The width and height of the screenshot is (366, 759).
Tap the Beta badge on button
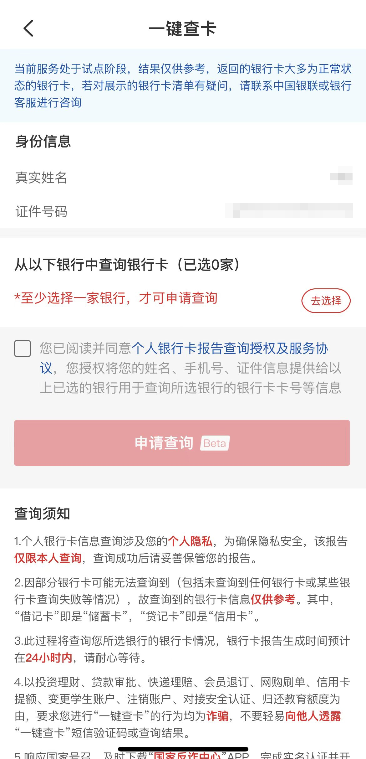215,443
